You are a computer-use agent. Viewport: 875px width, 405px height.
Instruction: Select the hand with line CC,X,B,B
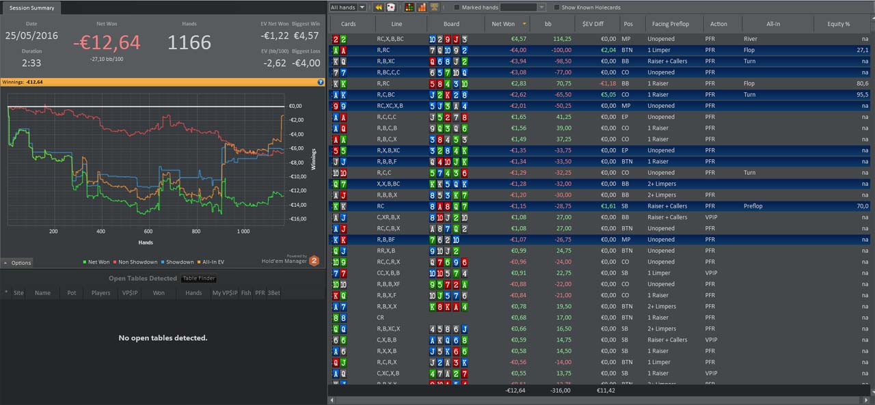(x=601, y=273)
